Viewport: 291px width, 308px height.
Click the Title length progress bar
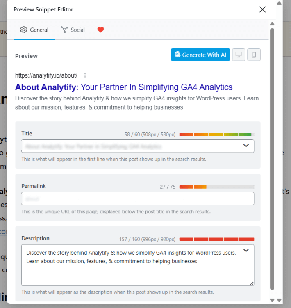217,135
